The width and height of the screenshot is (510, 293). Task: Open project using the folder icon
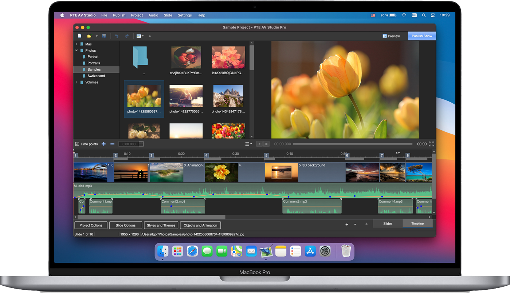pos(89,36)
